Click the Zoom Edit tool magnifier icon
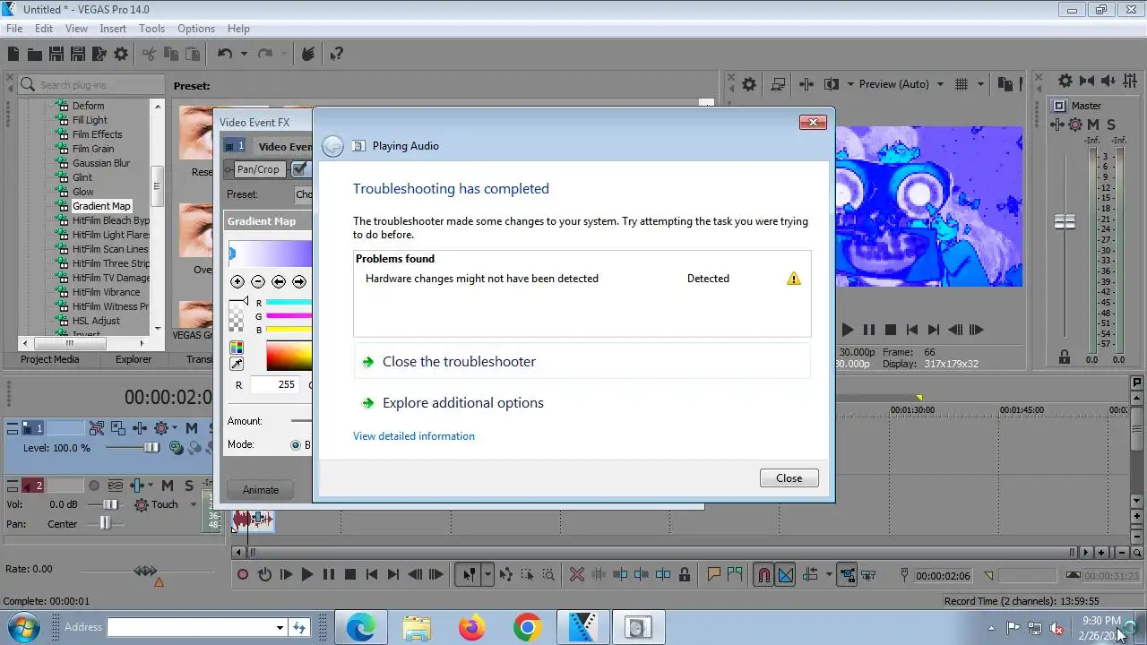Viewport: 1147px width, 645px height. 548,575
